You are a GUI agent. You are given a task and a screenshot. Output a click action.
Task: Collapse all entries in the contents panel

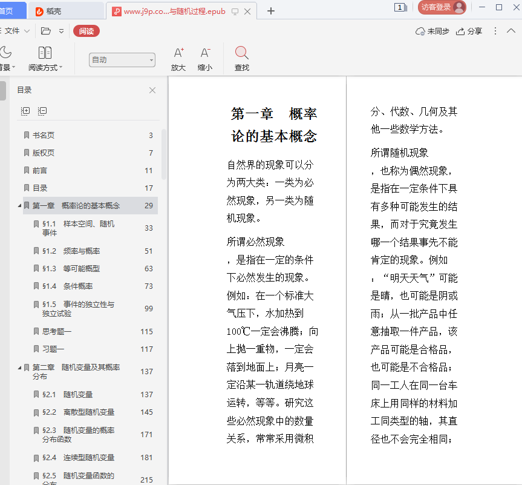[42, 111]
